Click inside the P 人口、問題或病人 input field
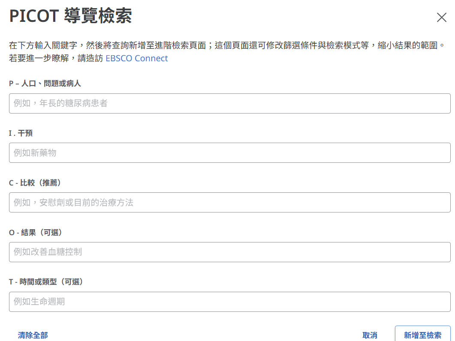The width and height of the screenshot is (455, 341). (227, 103)
